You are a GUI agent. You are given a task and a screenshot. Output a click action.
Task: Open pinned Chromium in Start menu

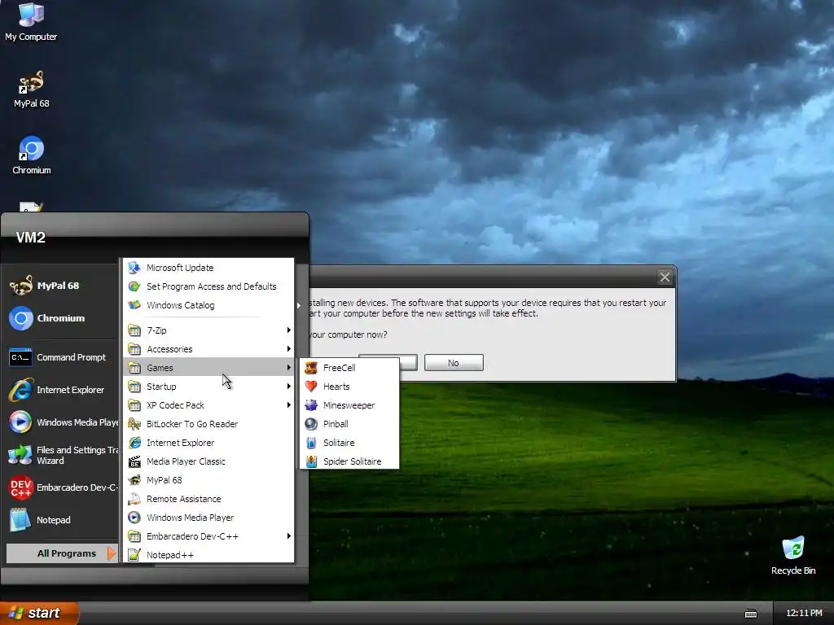[62, 318]
